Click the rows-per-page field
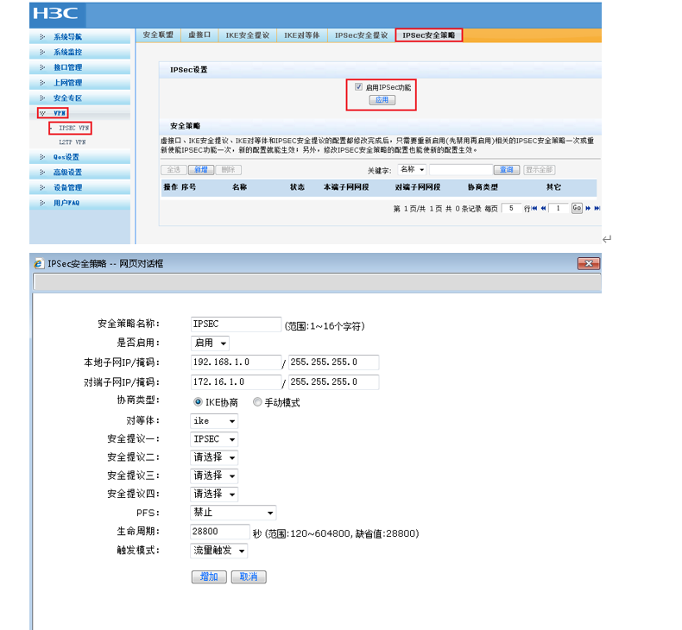 click(x=511, y=208)
